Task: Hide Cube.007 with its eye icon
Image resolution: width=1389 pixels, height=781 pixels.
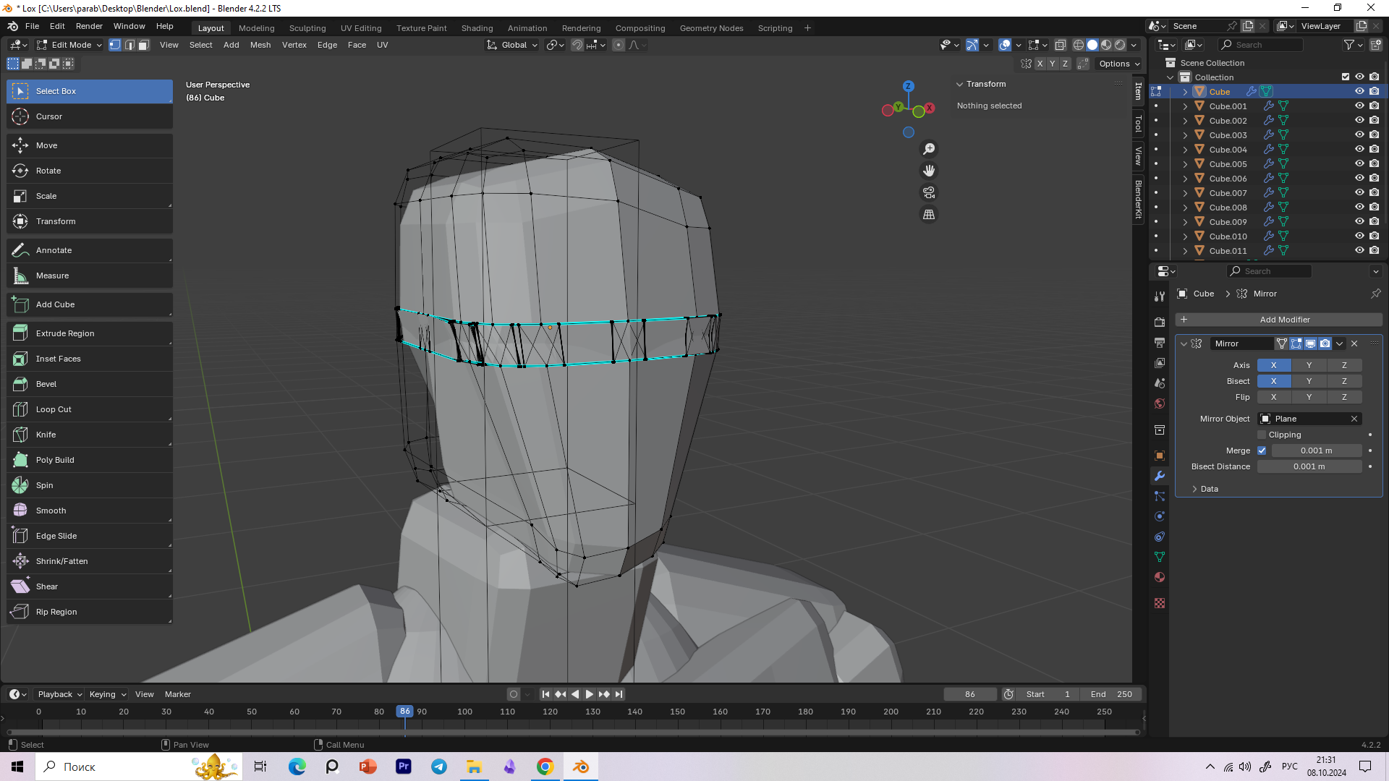Action: tap(1359, 193)
